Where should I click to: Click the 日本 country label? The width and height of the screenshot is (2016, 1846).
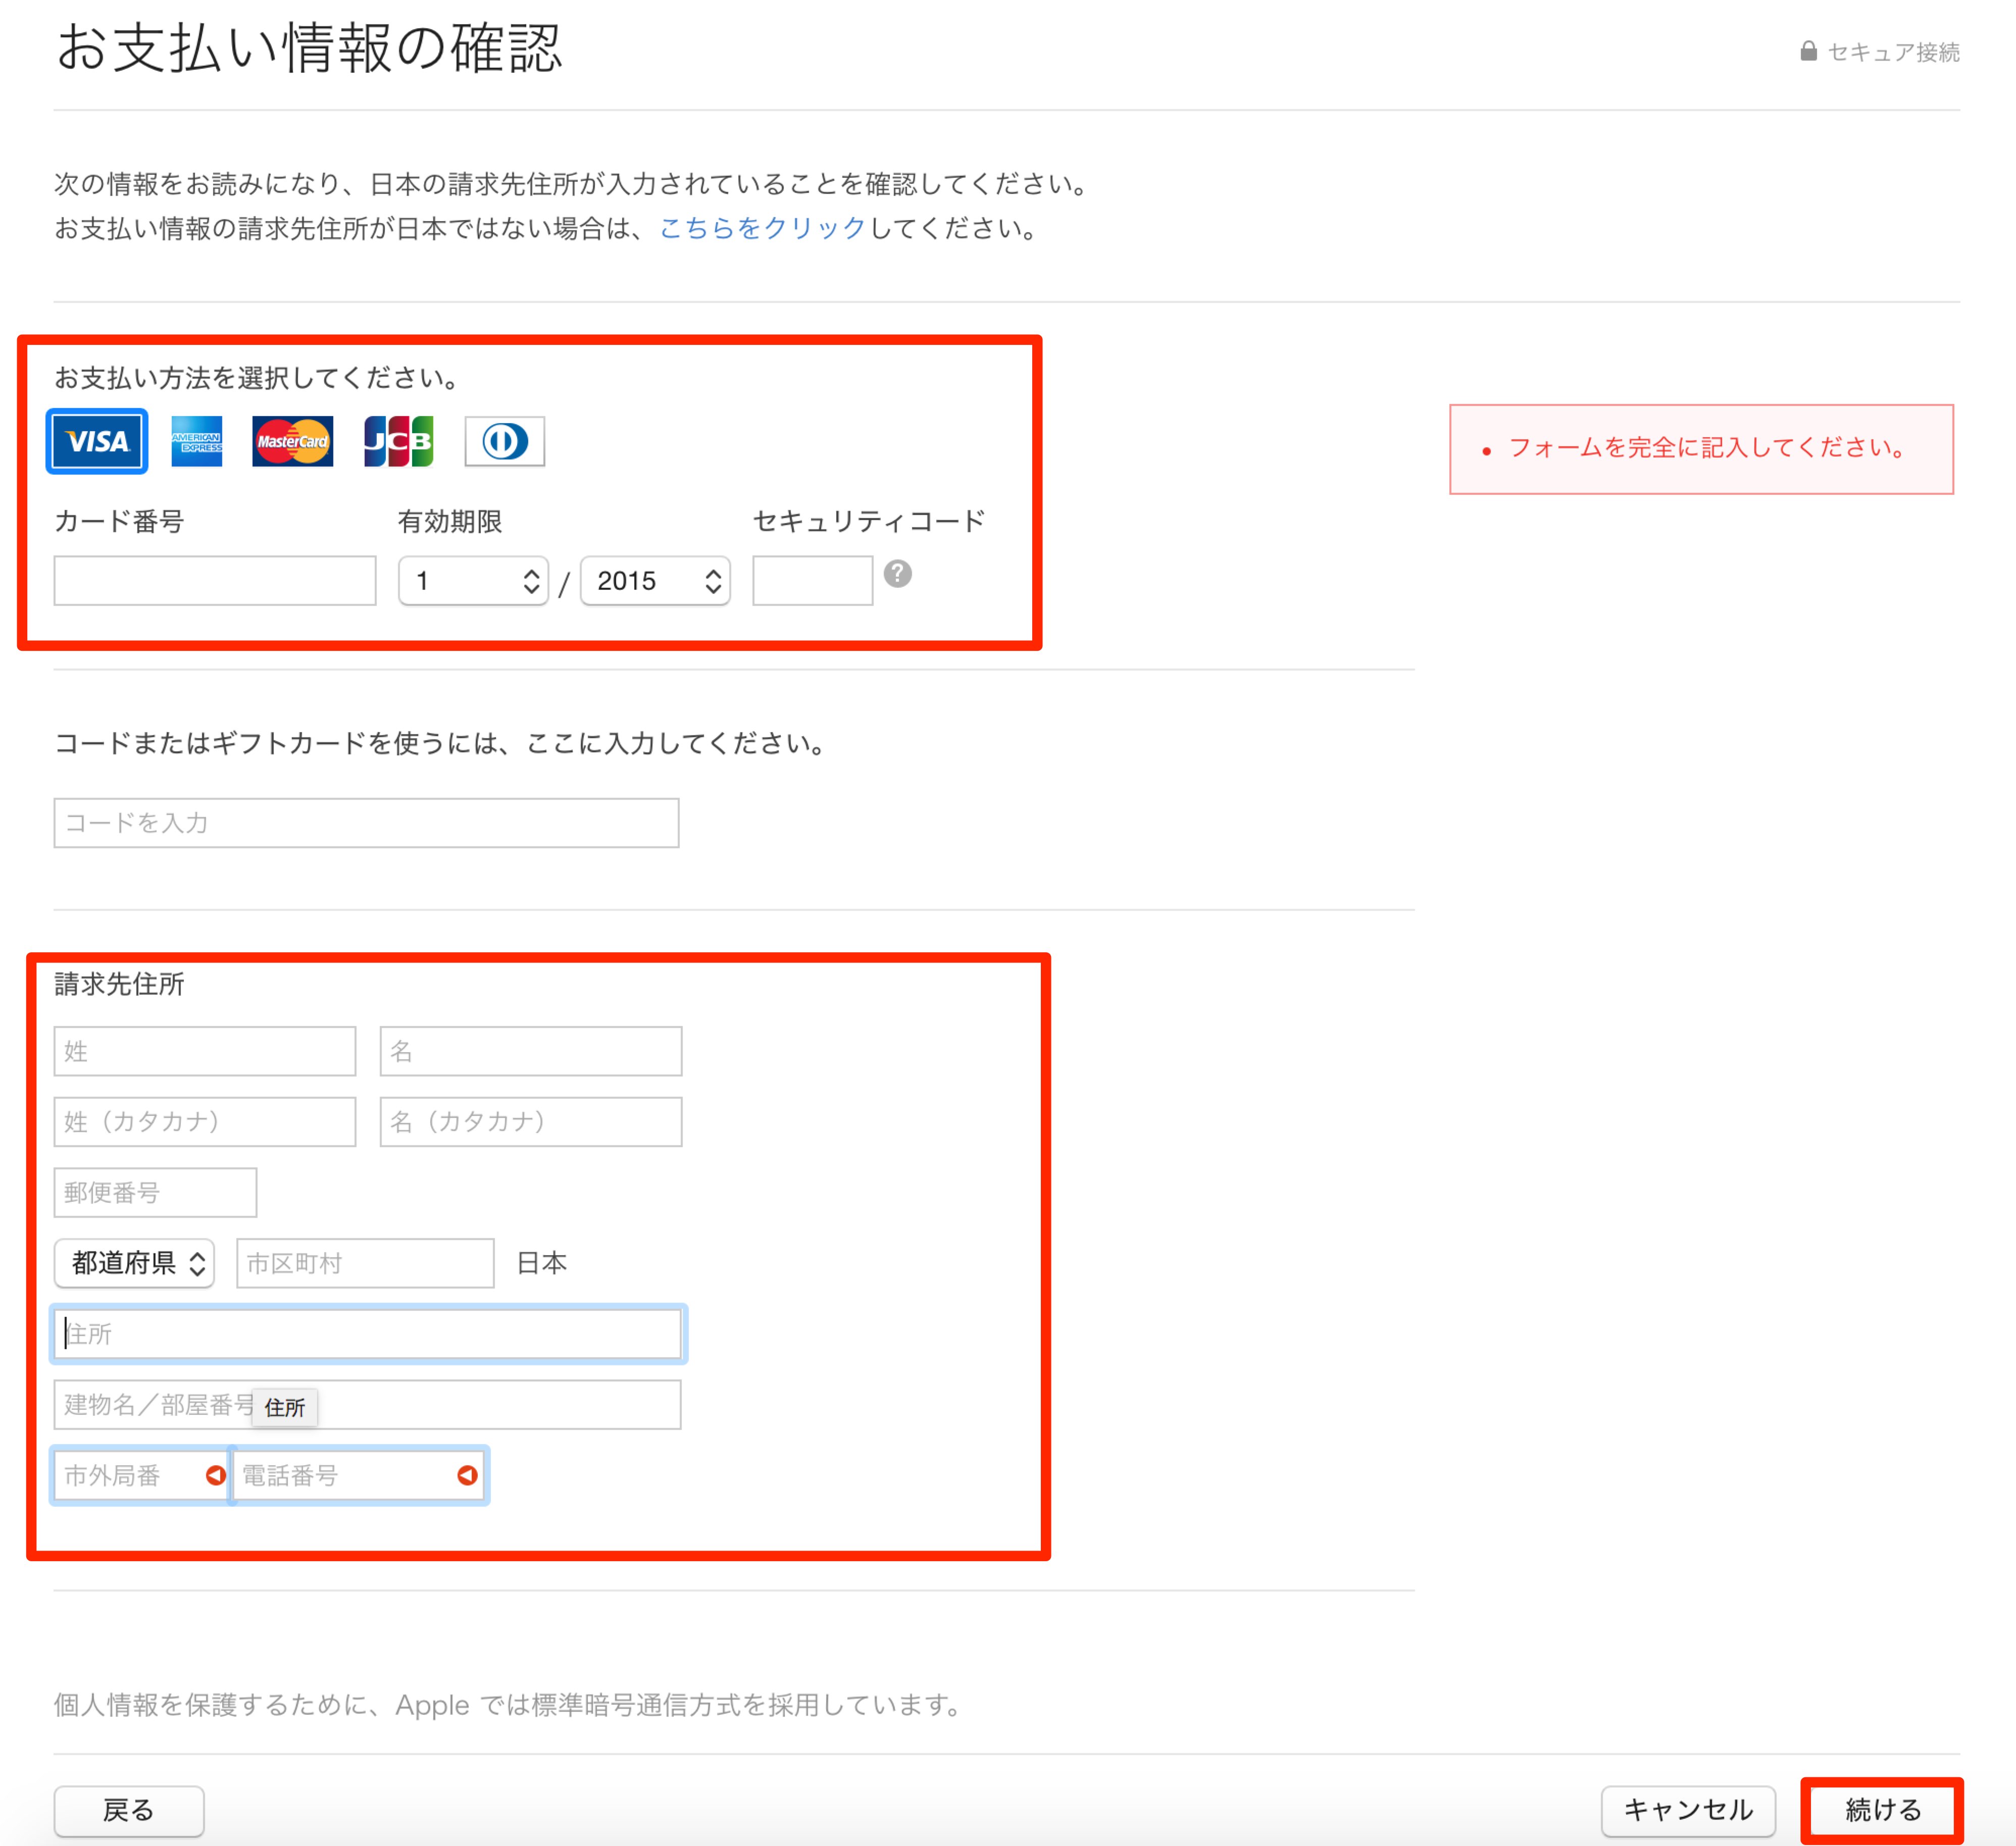pos(542,1263)
